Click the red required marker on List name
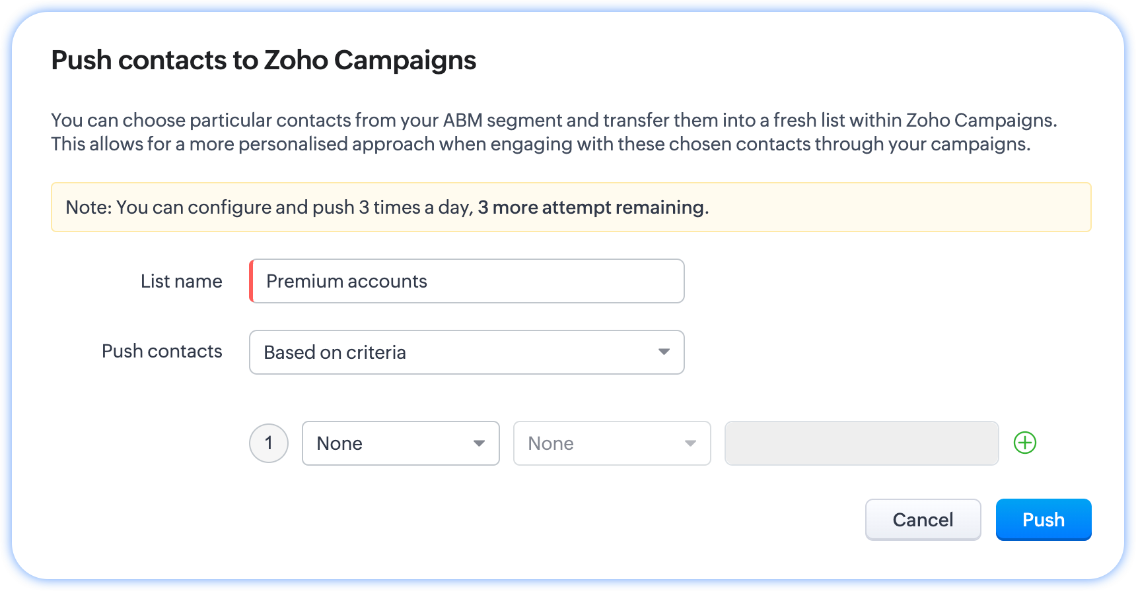Viewport: 1136px width, 591px height. [252, 281]
